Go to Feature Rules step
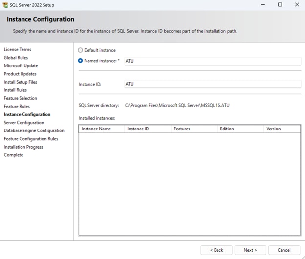Screen dimensions: 305x259 click(x=17, y=107)
